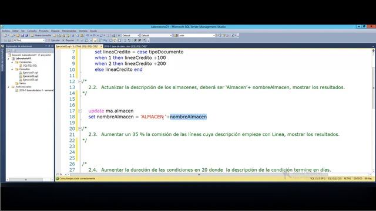The width and height of the screenshot is (376, 211).
Task: Open the Archivo menu
Action: click(6, 31)
